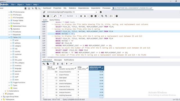Expand the Login/Group Roles node
Image resolution: width=180 pixels, height=101 pixels.
coord(1,97)
